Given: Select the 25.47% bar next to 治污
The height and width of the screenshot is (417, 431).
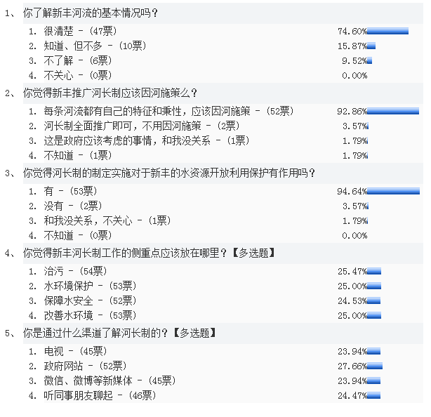Looking at the screenshot, I should click(x=374, y=271).
